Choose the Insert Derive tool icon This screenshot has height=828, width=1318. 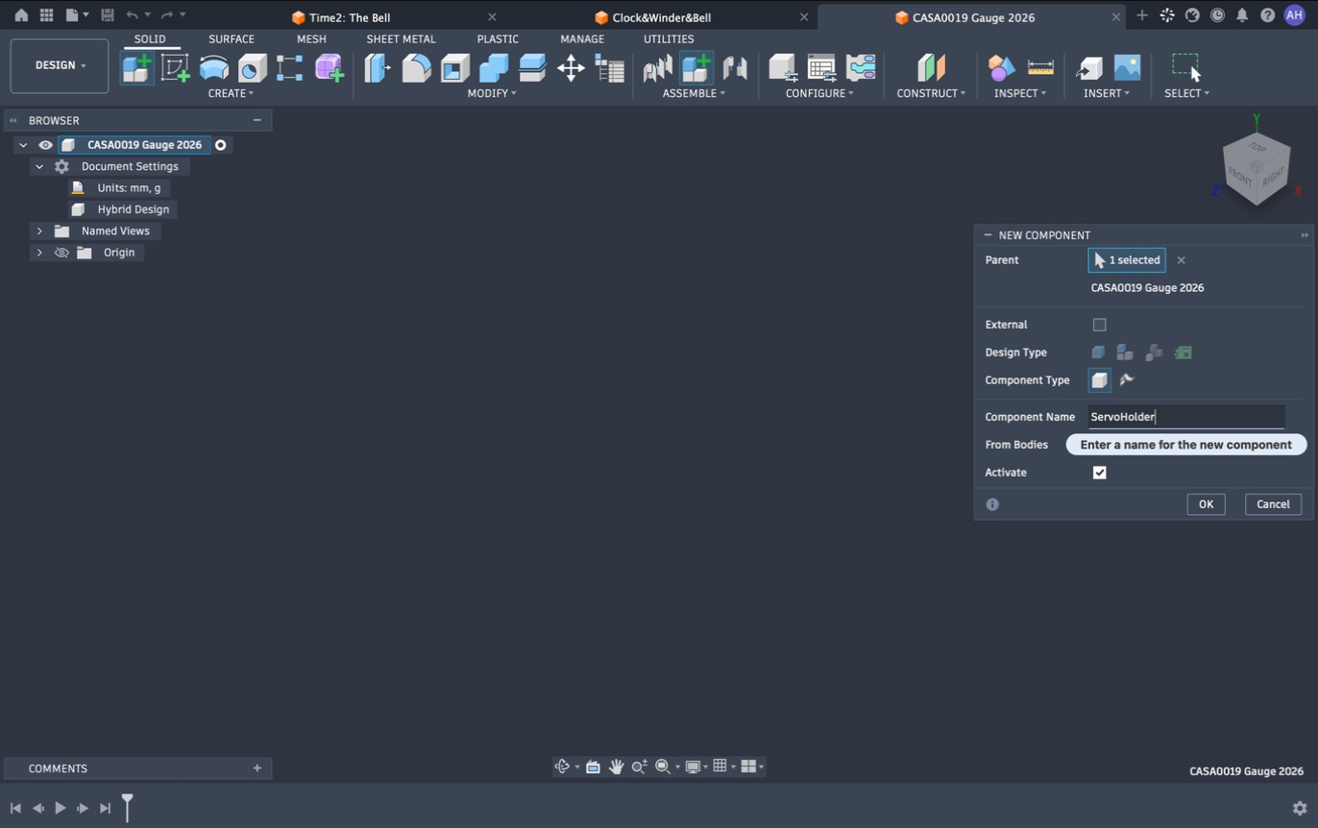pos(1088,67)
